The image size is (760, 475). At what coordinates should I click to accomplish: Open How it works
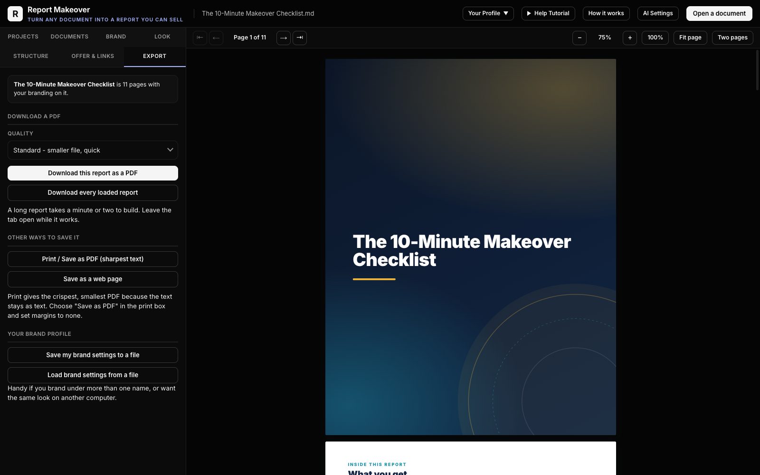[606, 13]
